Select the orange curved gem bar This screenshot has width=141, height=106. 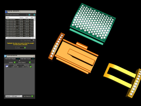57,46
